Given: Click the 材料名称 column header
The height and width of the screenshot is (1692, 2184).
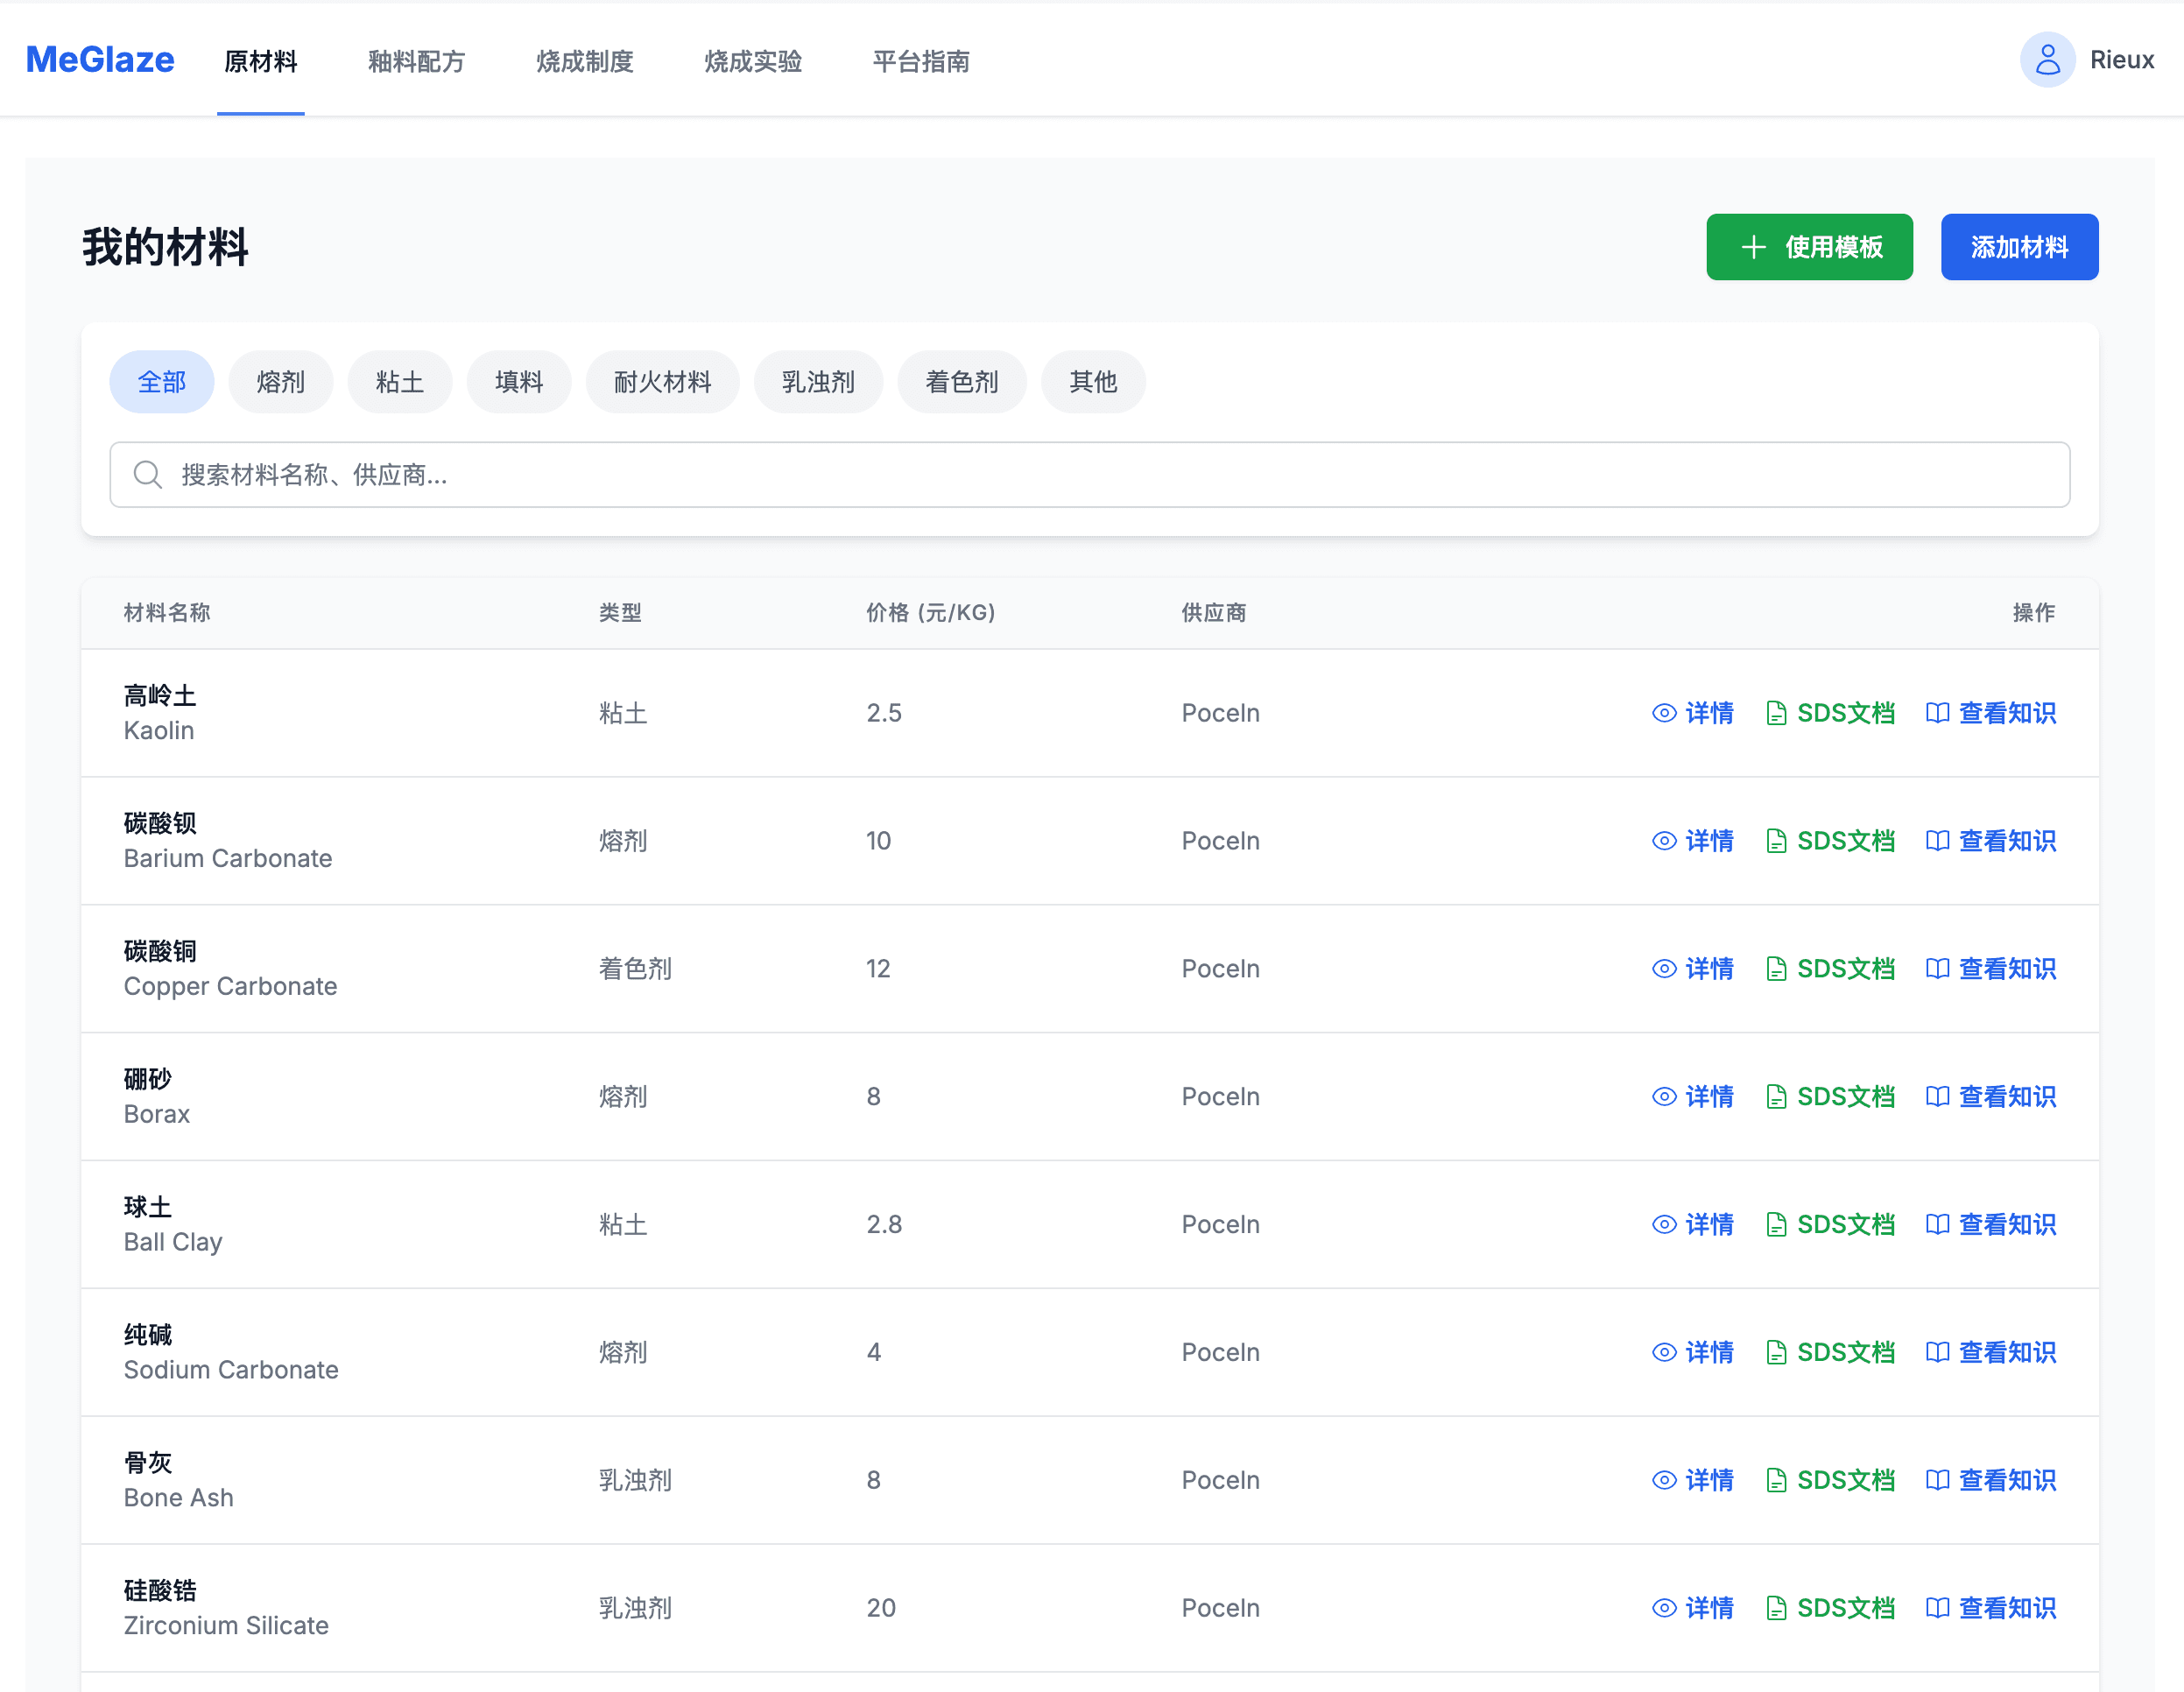Looking at the screenshot, I should pyautogui.click(x=167, y=613).
